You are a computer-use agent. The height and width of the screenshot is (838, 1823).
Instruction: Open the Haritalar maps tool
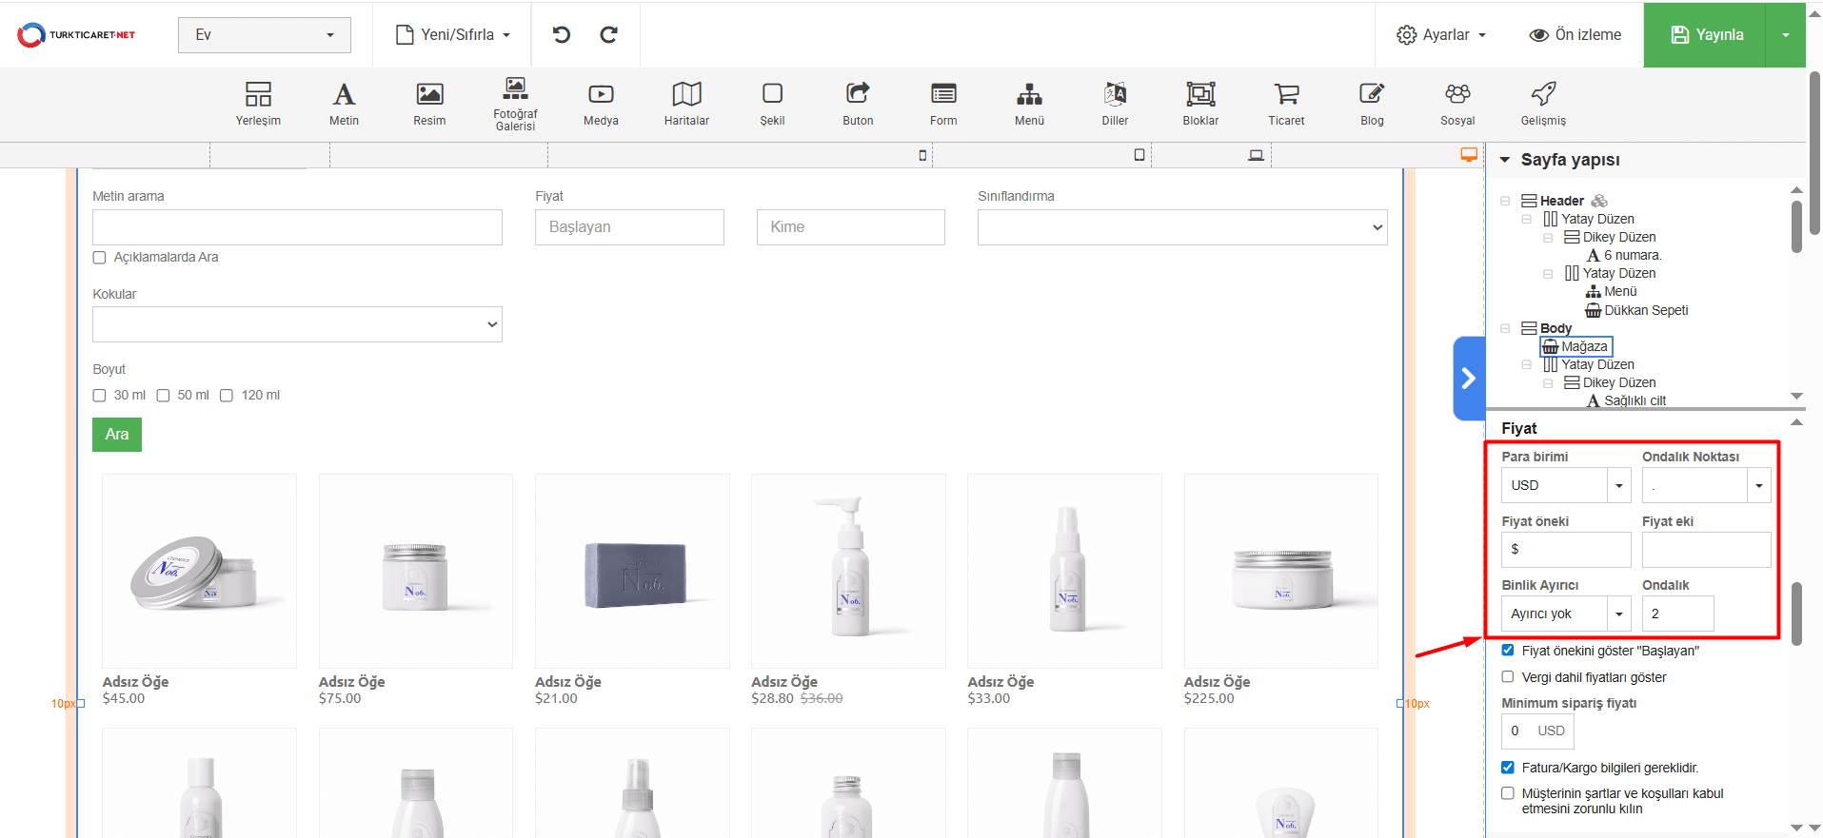pyautogui.click(x=686, y=94)
